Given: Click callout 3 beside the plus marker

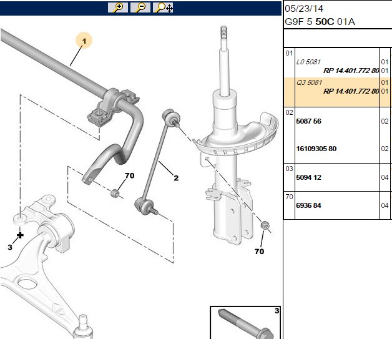Looking at the screenshot, I should click(10, 247).
